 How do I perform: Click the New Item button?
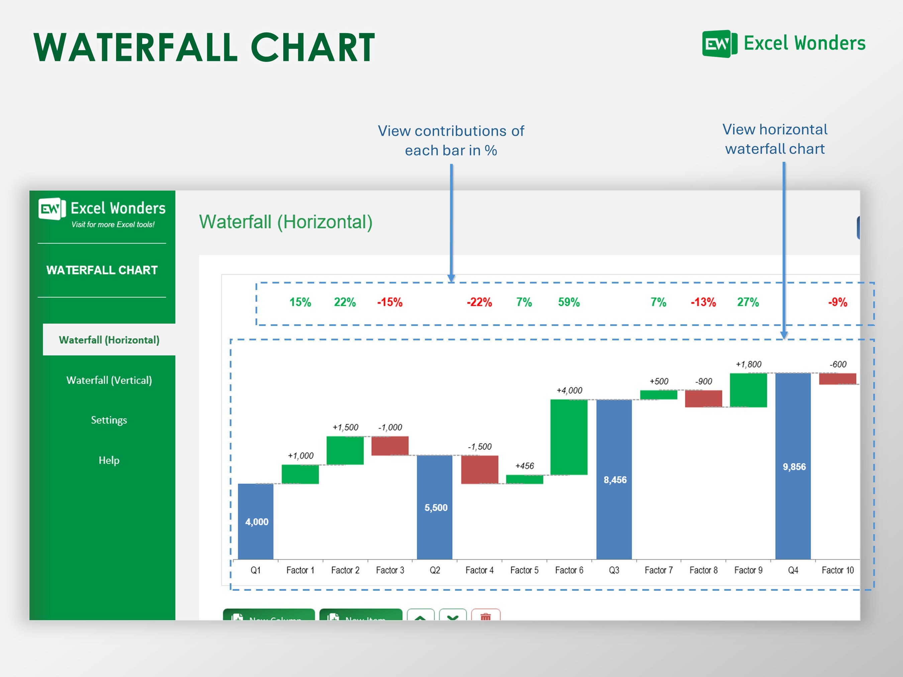tap(361, 614)
